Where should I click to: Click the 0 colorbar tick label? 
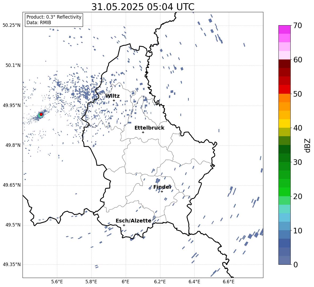pos(295,264)
